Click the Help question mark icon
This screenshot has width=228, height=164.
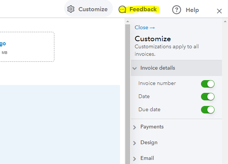pyautogui.click(x=177, y=10)
